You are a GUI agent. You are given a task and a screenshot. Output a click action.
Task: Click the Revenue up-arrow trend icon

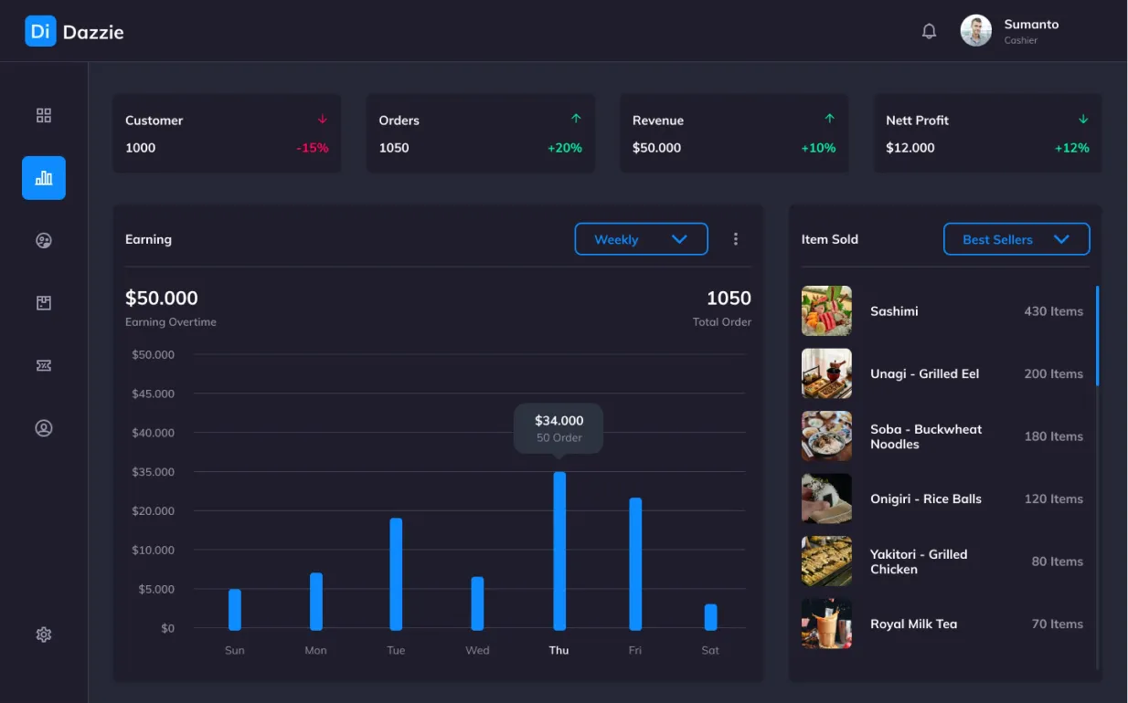[830, 119]
